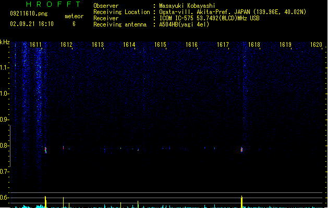
Task: Click the 0.9 kHz axis label
Action: point(4,120)
